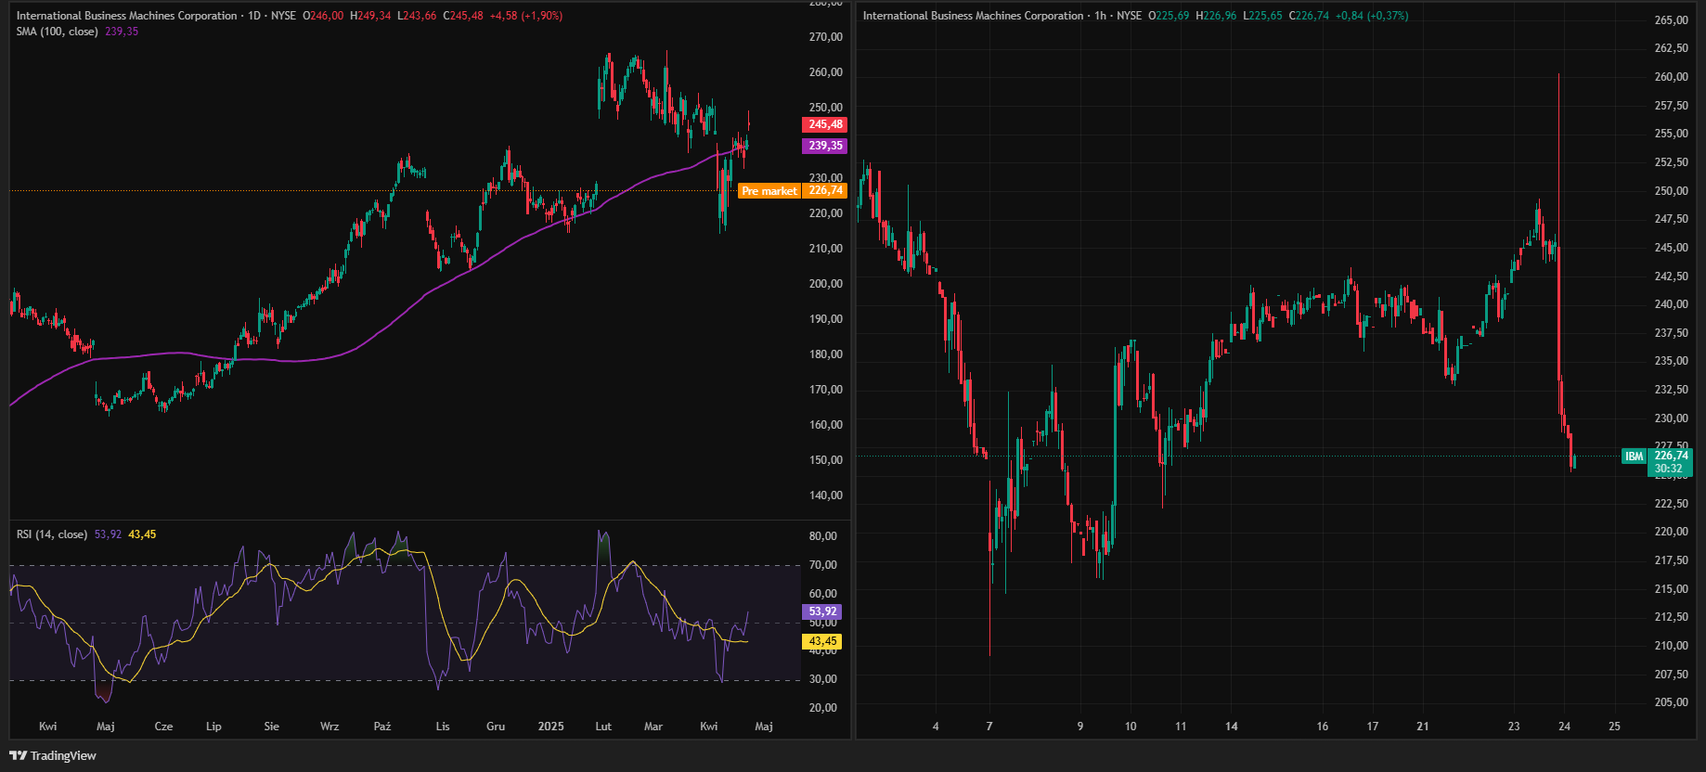The height and width of the screenshot is (772, 1706).
Task: Click 70,00 on the RSI scale
Action: pyautogui.click(x=823, y=565)
